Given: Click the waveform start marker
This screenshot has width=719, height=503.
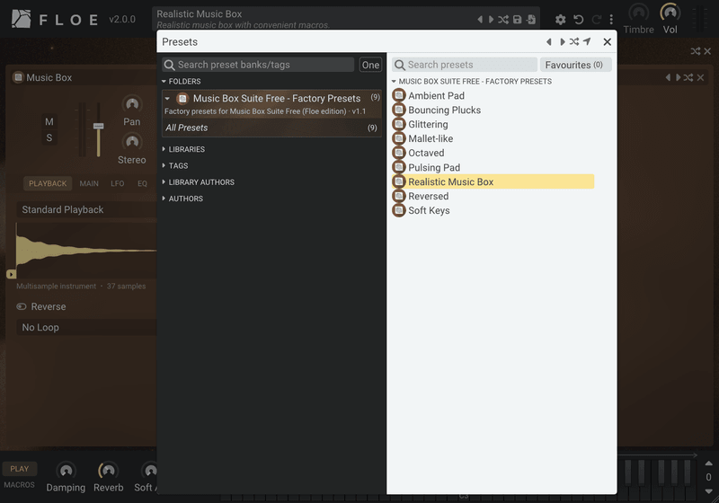Looking at the screenshot, I should (x=12, y=275).
